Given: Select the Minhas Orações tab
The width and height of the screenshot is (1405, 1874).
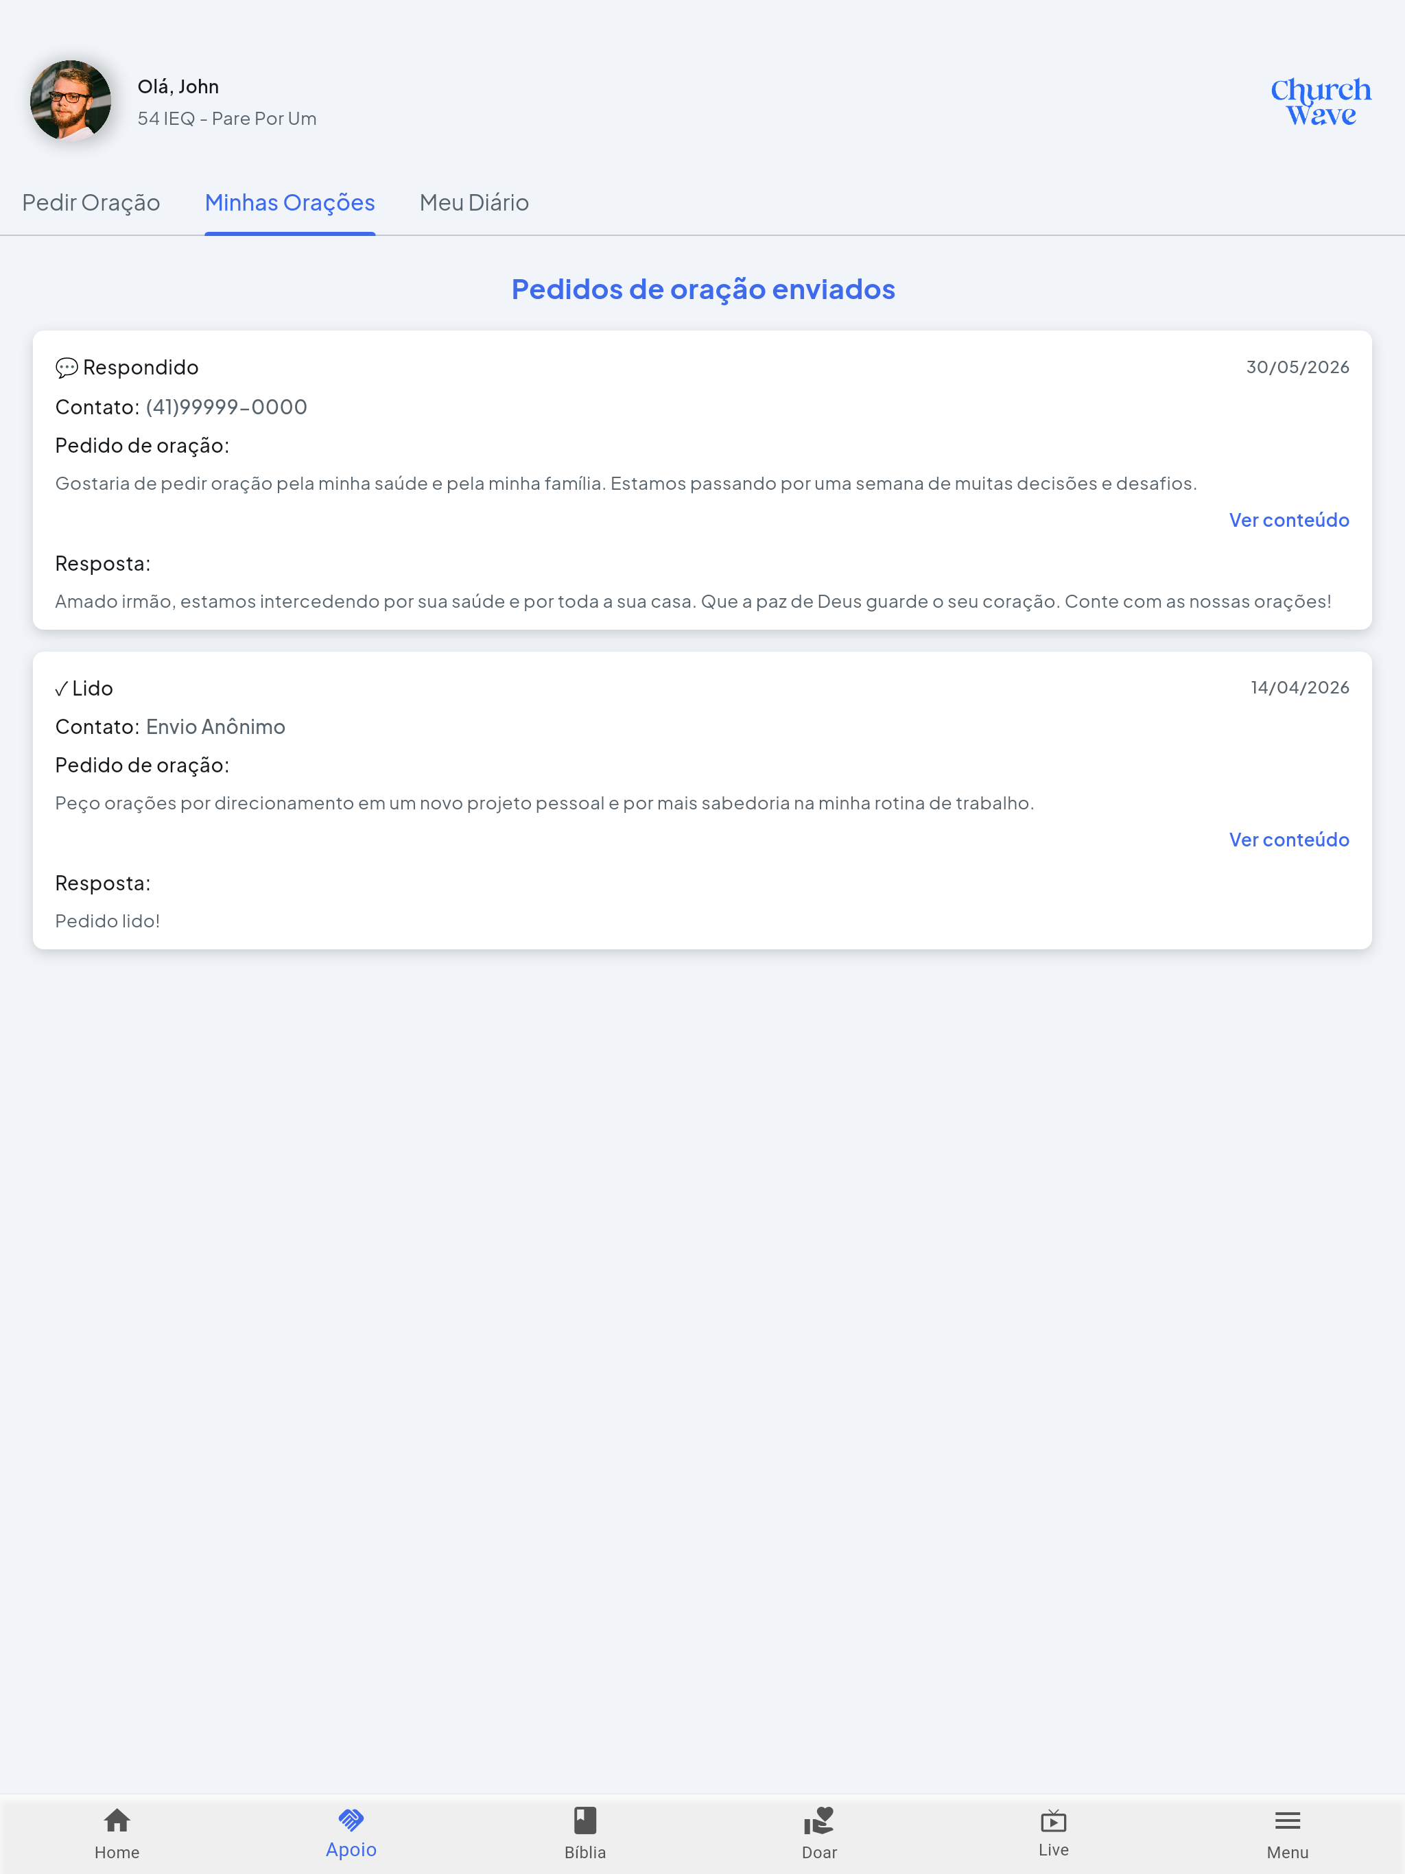Looking at the screenshot, I should point(290,202).
